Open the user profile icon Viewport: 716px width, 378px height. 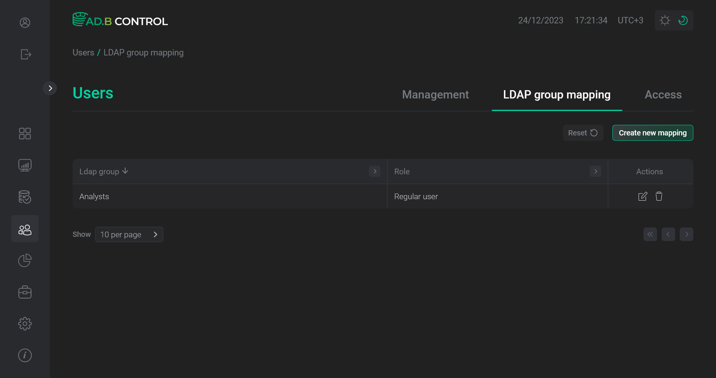[x=25, y=23]
